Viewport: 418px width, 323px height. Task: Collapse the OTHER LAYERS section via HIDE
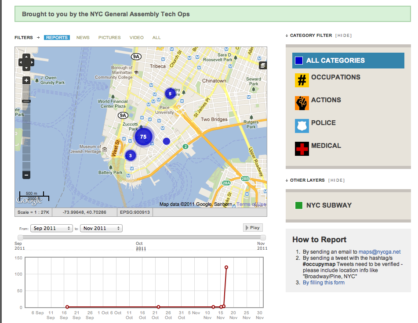point(337,180)
